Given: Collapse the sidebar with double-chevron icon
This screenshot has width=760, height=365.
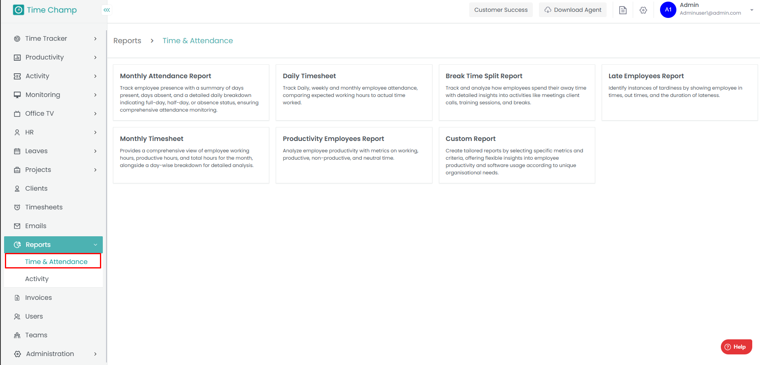Looking at the screenshot, I should pos(106,10).
